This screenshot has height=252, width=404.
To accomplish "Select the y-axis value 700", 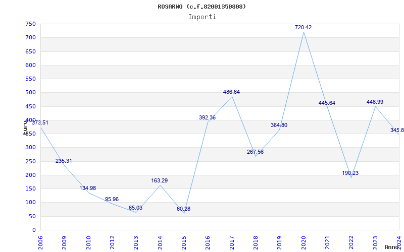I will pos(30,37).
